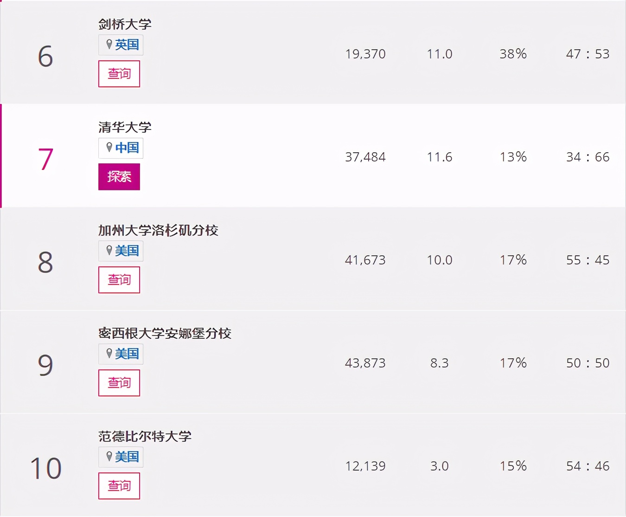Open the 范德比尔特大学 name link
626x517 pixels.
[145, 436]
